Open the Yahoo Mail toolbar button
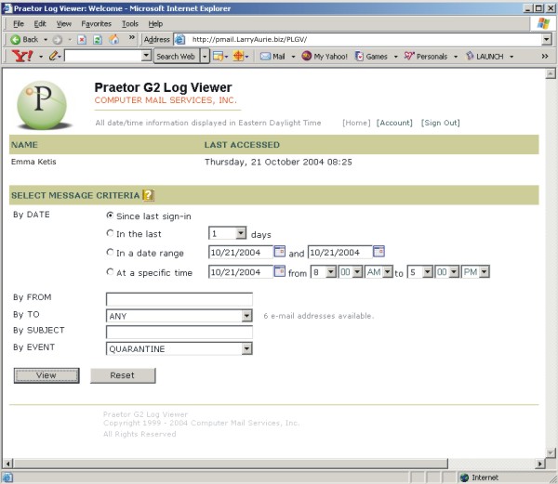The height and width of the screenshot is (484, 558). click(x=272, y=56)
